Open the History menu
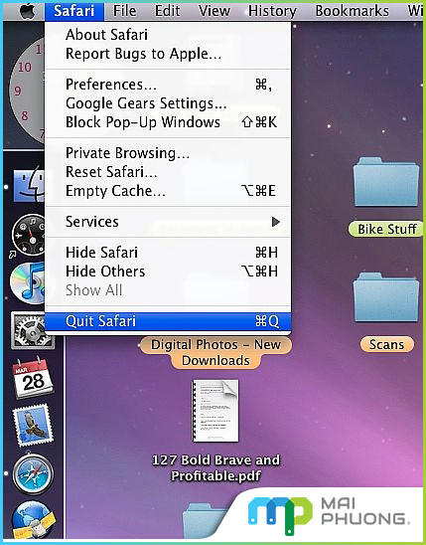Image resolution: width=426 pixels, height=545 pixels. click(272, 11)
